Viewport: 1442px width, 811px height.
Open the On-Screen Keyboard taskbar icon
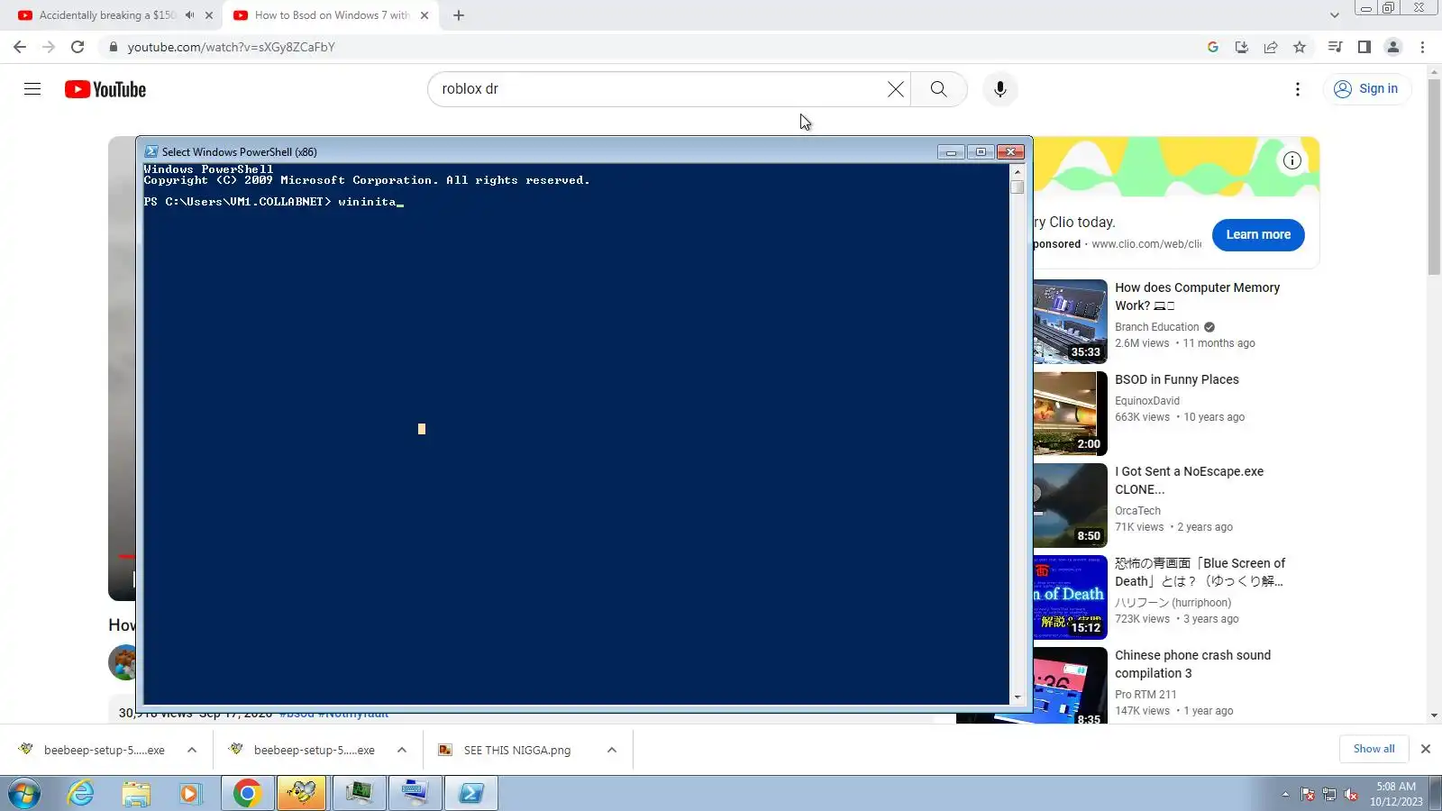(x=415, y=793)
